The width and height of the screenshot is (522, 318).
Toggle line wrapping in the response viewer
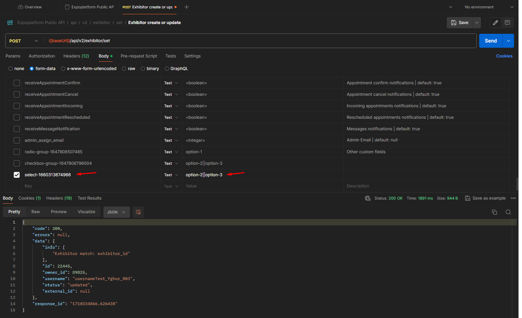138,212
